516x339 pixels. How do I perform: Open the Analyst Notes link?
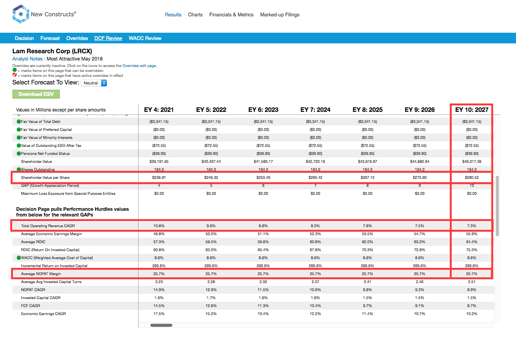pos(27,59)
